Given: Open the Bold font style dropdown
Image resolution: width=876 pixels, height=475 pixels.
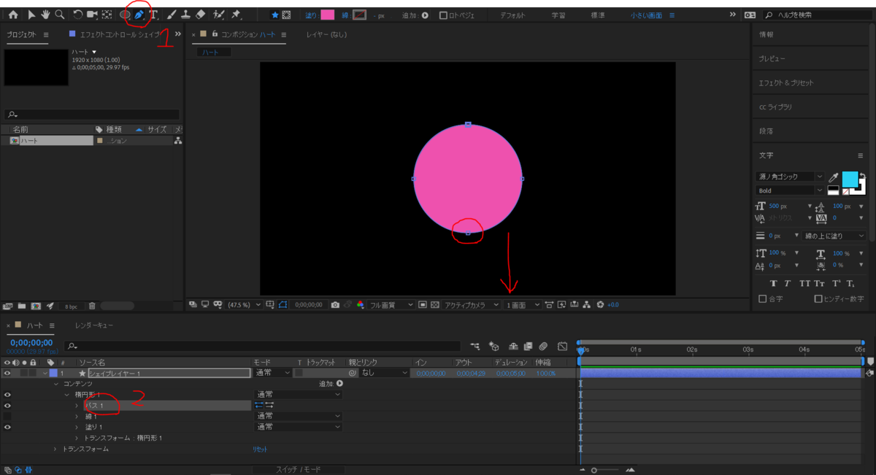Looking at the screenshot, I should click(x=790, y=190).
